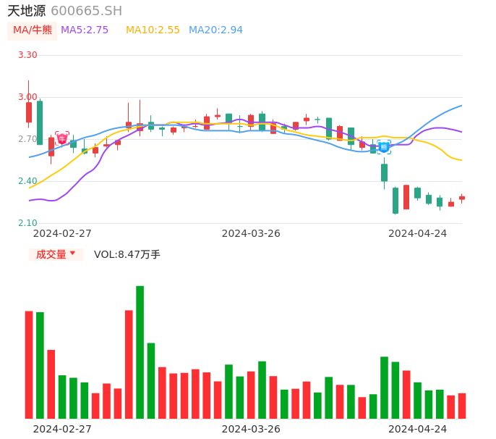This screenshot has width=496, height=439.
Task: Click the blue MA20 line at its right end
Action: [x=460, y=106]
